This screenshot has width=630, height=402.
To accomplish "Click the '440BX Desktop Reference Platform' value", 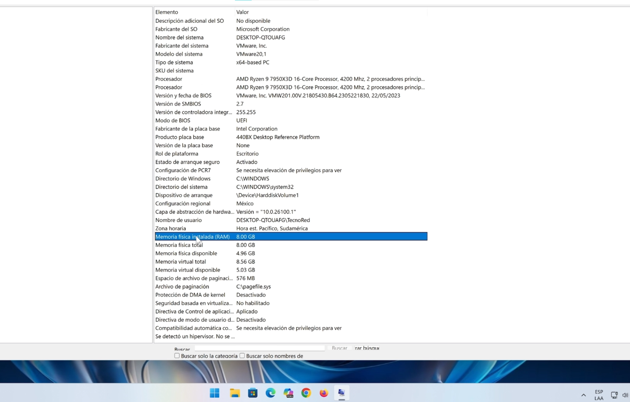I will click(x=278, y=137).
